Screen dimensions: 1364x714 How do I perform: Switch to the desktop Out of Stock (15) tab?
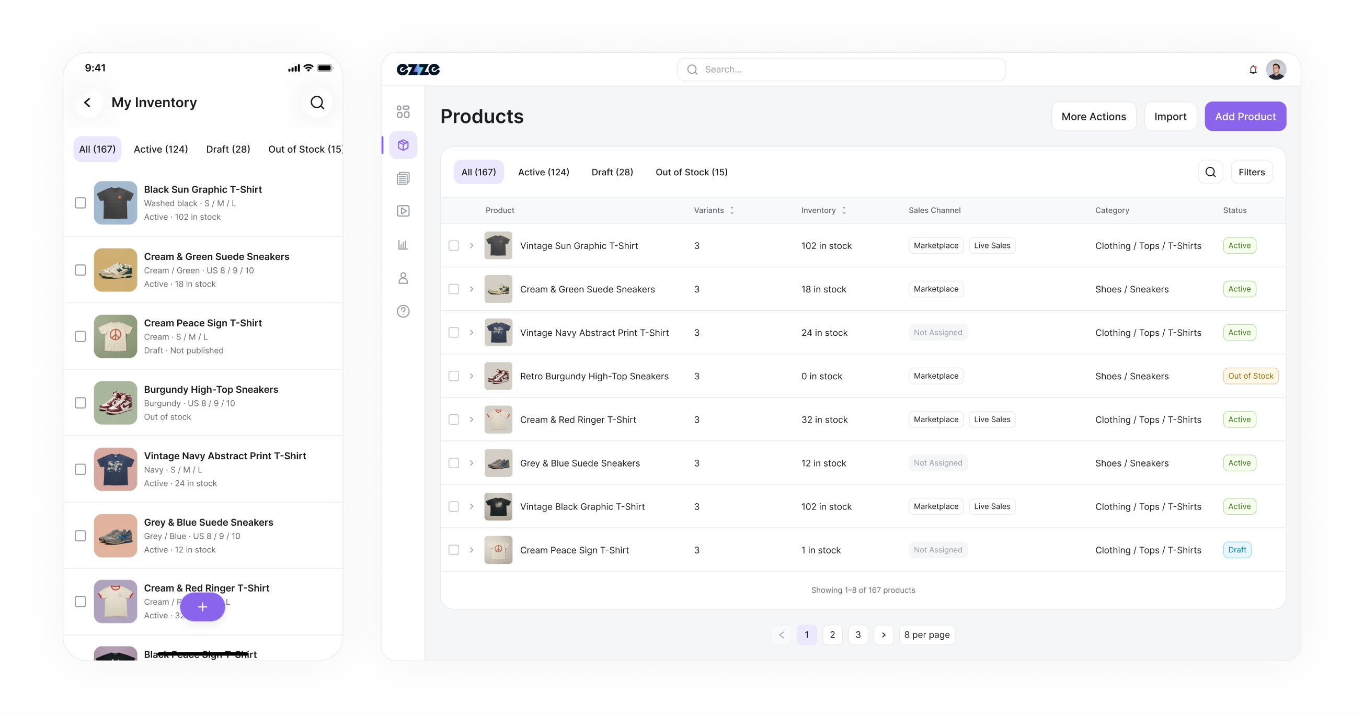pos(692,172)
